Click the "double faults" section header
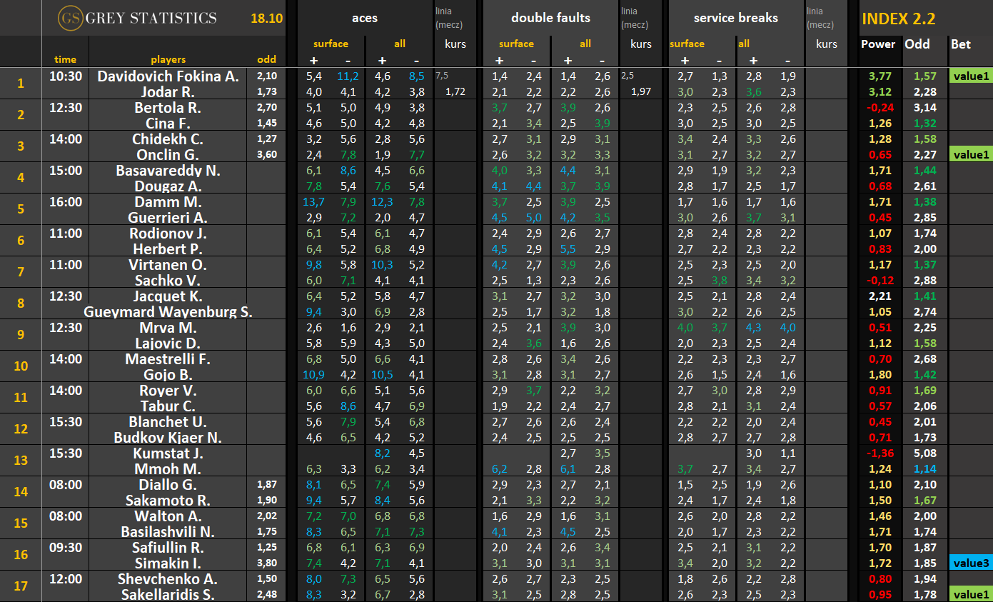This screenshot has width=993, height=602. (x=551, y=18)
